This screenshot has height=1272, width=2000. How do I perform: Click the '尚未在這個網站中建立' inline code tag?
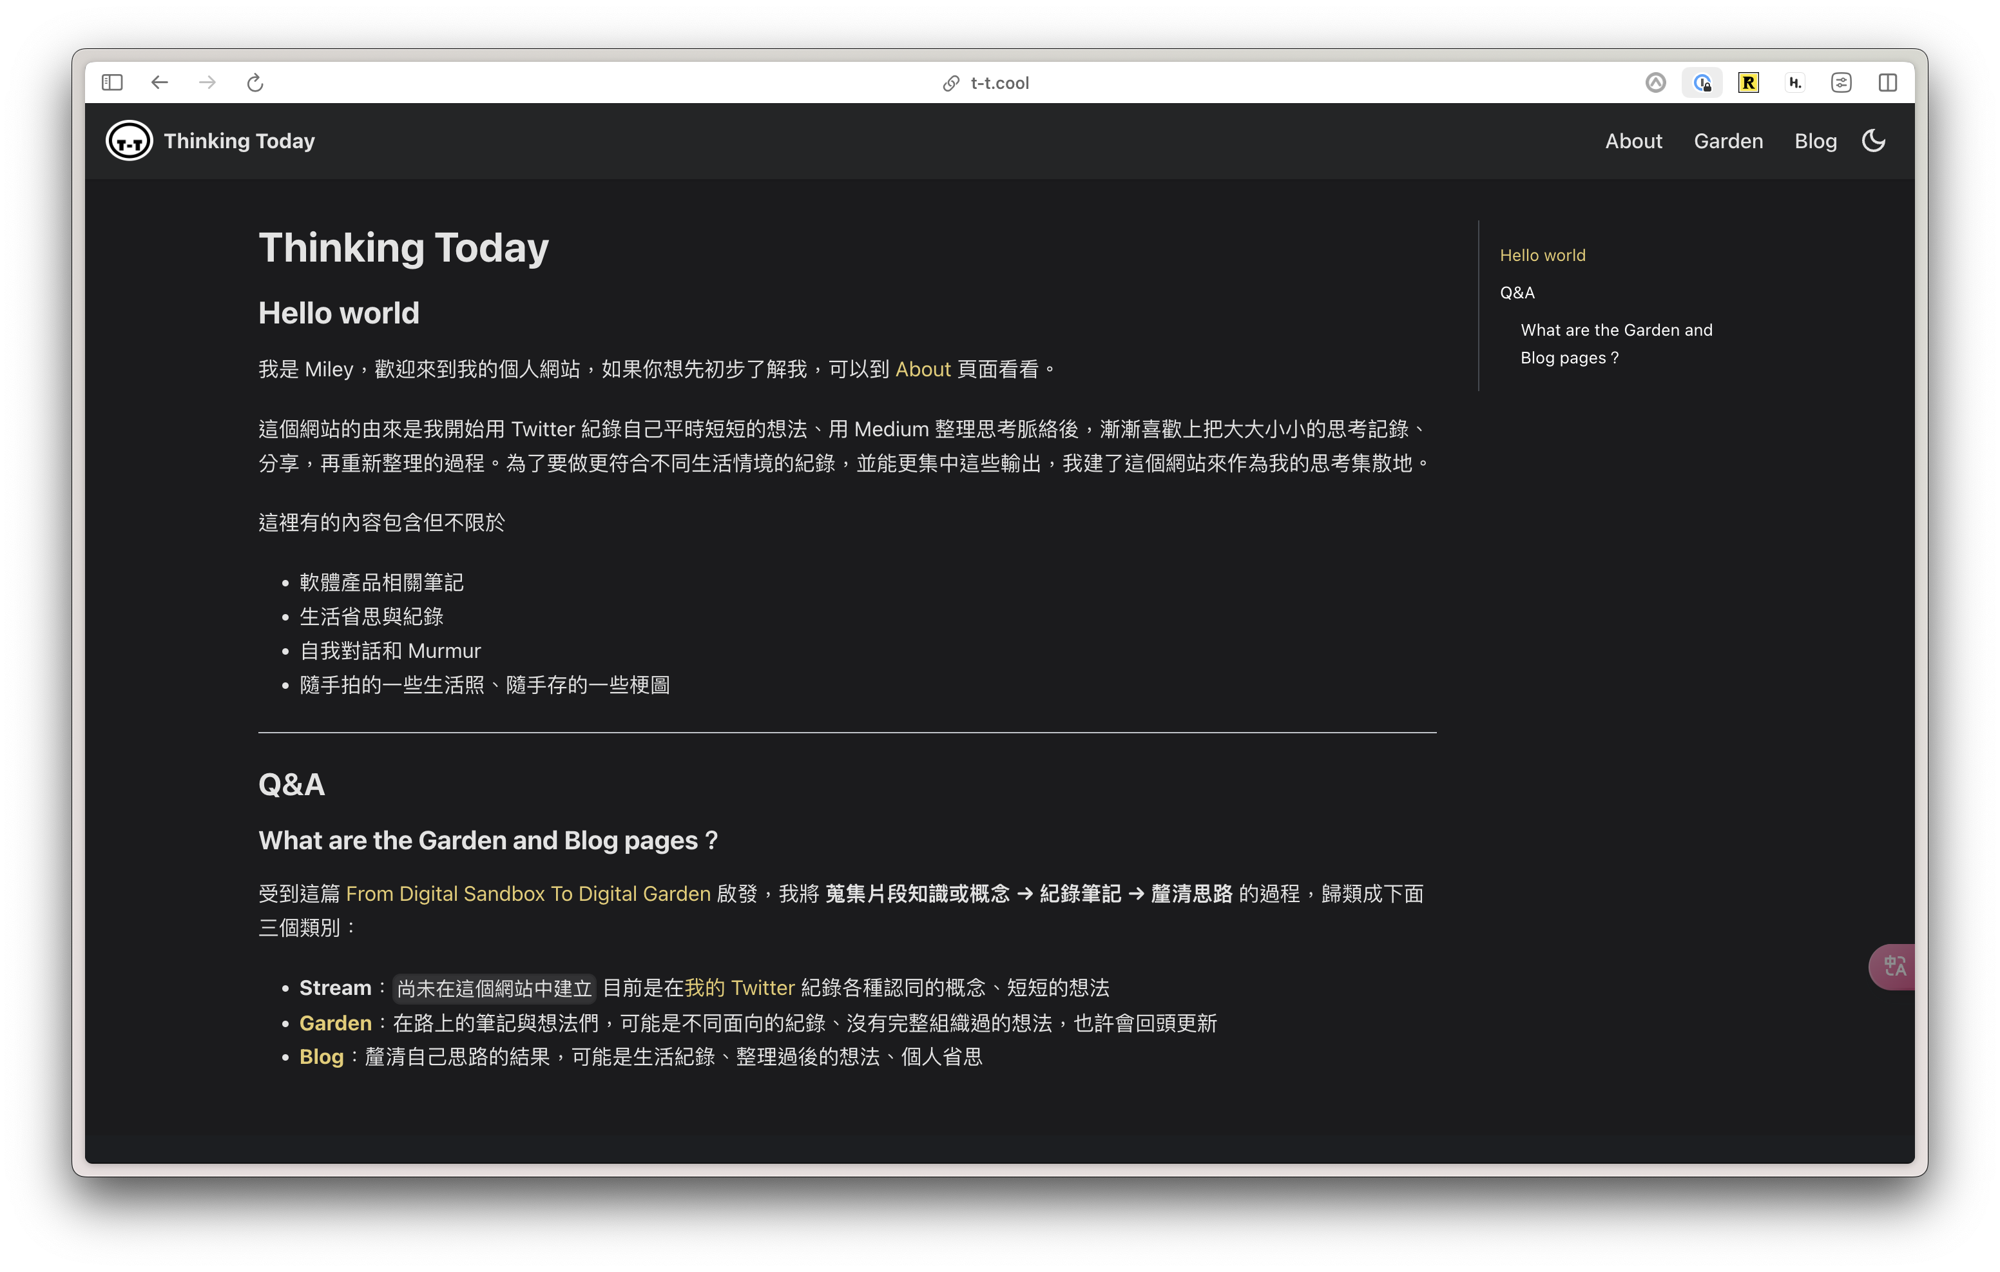point(494,988)
